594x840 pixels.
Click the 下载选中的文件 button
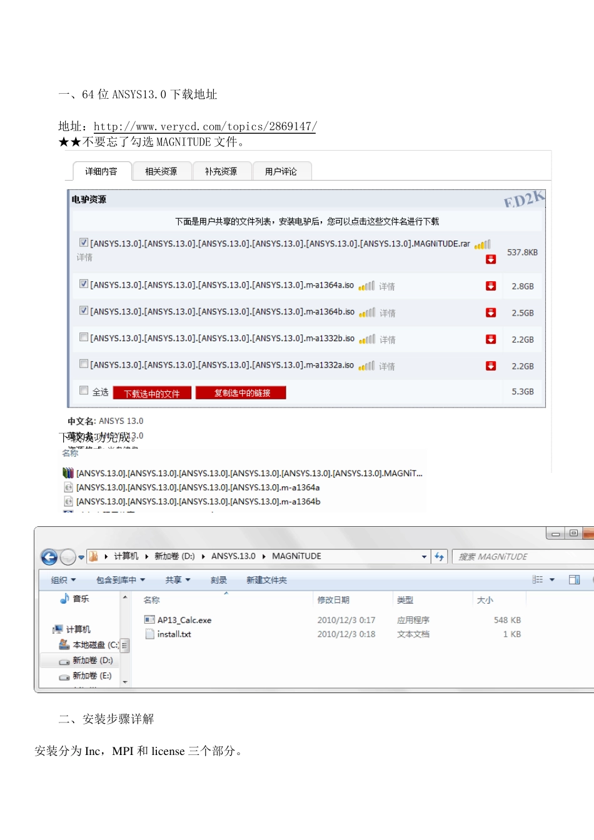coord(152,393)
